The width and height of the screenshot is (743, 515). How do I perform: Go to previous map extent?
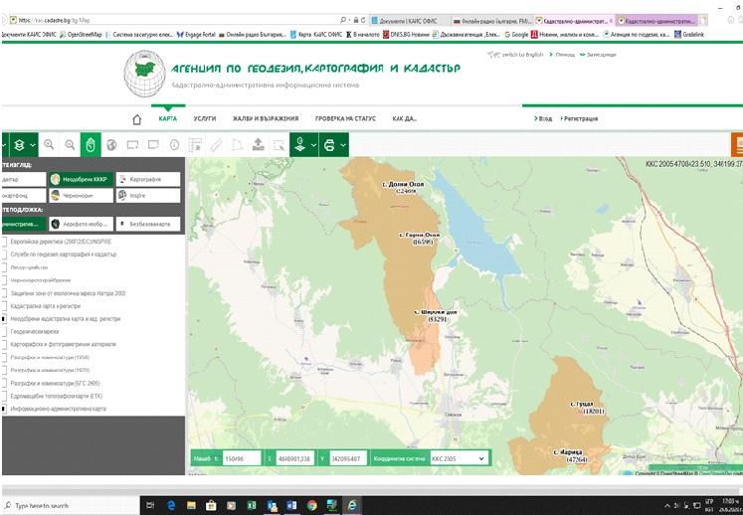[x=132, y=145]
